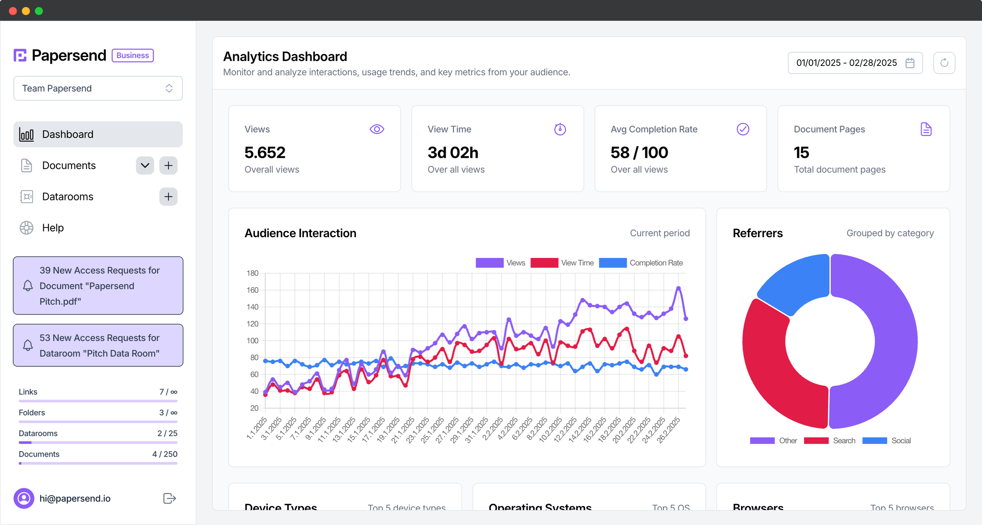Screen dimensions: 982x525
Task: Click the eye icon on the Views card
Action: pos(377,129)
